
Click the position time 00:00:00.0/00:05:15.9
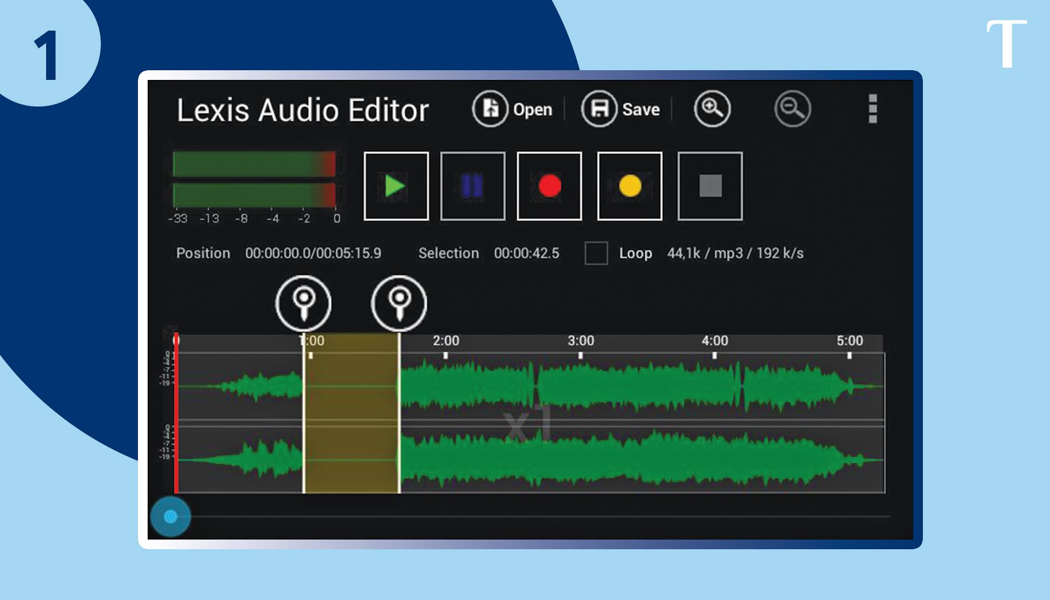(313, 253)
